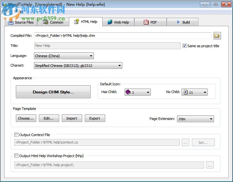Click the document page icon in No Child
This screenshot has height=182, width=233.
coord(186,92)
